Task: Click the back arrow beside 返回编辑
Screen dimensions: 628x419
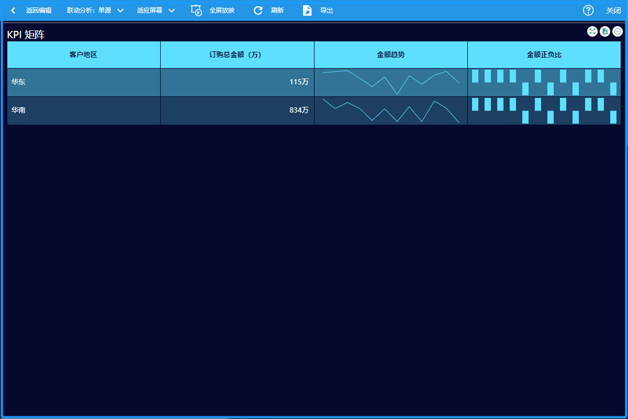Action: tap(13, 10)
